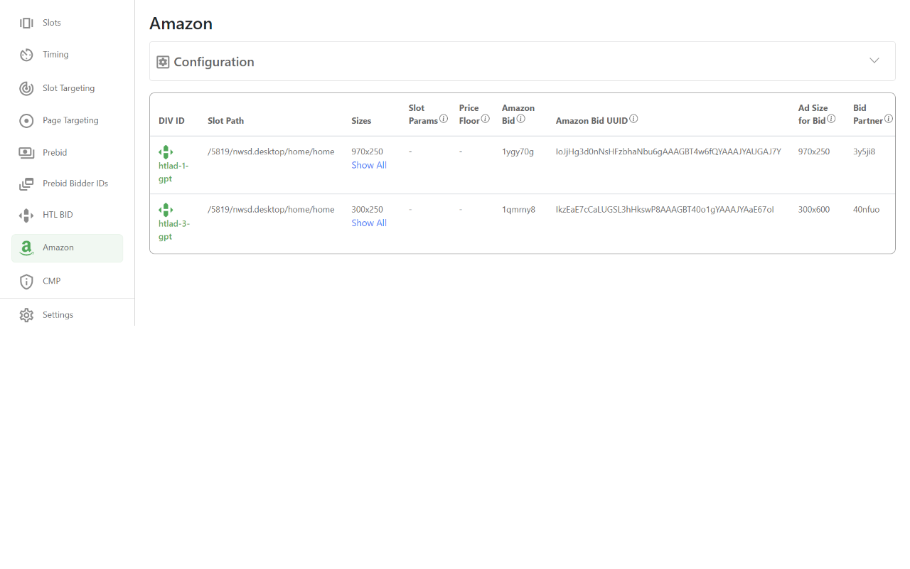Go to Page Targeting icon

click(x=26, y=121)
